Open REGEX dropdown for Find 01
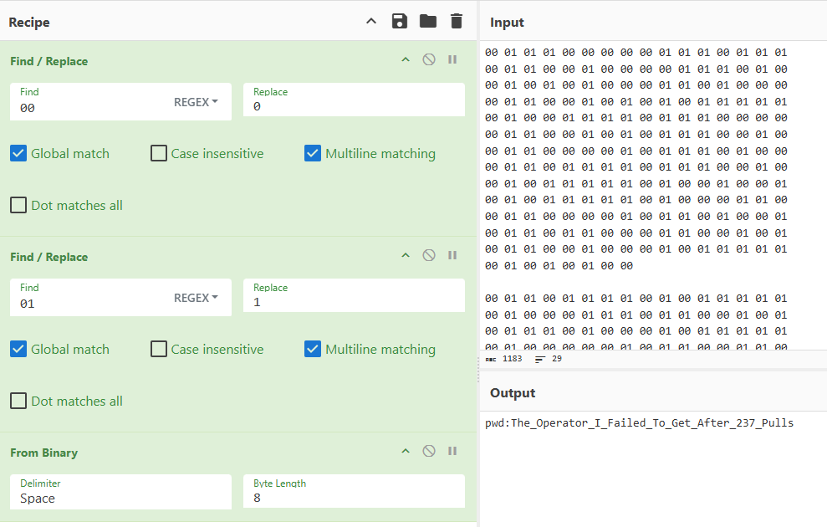Screen dimensions: 827x527 196,298
